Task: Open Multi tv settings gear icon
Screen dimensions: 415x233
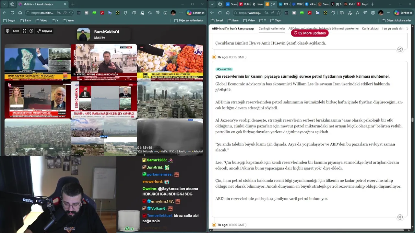Action: [7, 31]
